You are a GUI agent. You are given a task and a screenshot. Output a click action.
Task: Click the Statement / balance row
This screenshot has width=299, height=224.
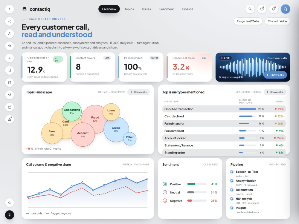point(224,145)
